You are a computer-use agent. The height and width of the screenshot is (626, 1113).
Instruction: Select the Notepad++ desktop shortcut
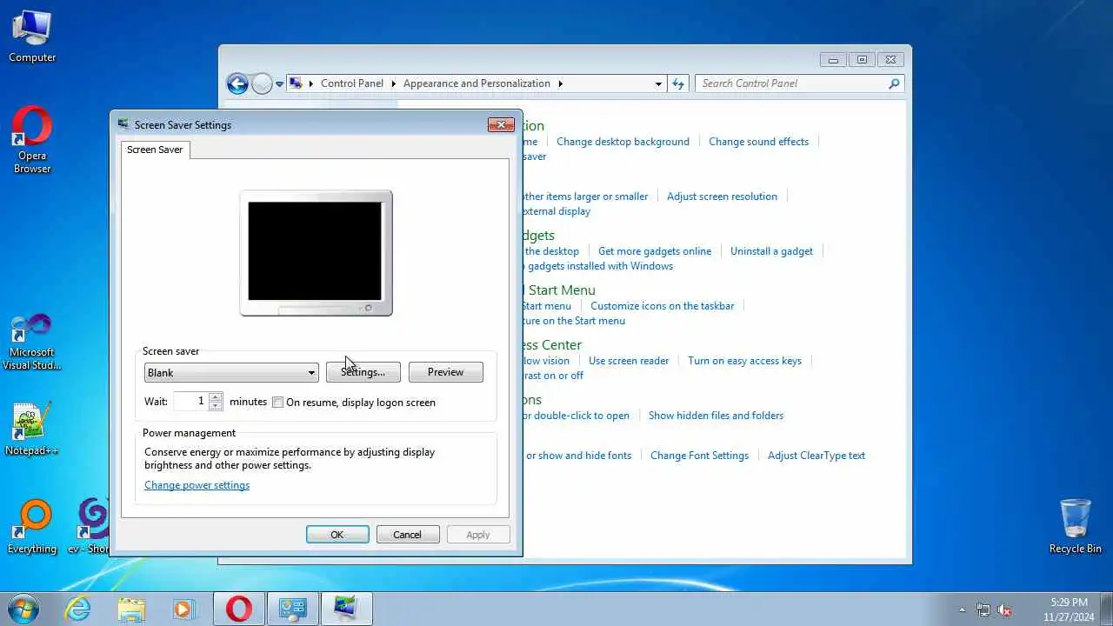point(32,429)
